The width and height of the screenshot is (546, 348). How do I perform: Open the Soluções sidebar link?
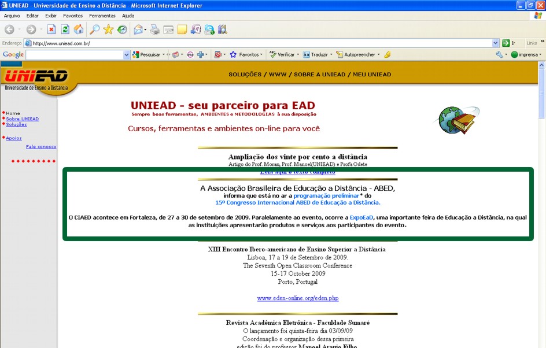(x=16, y=124)
